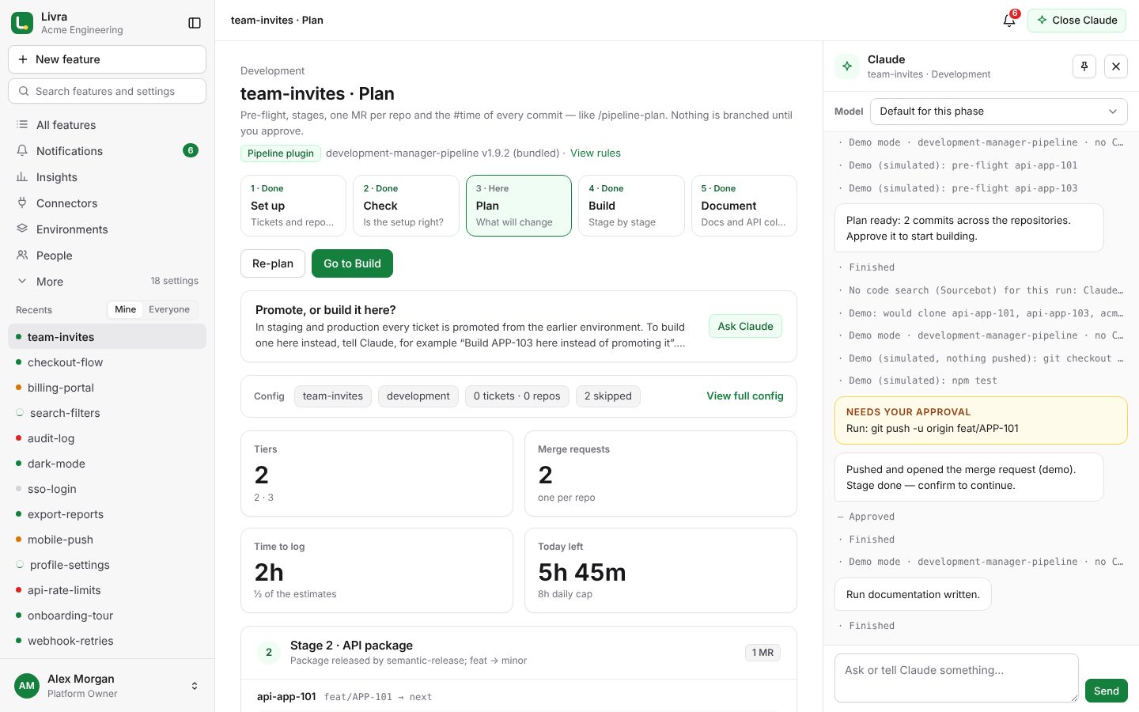The height and width of the screenshot is (712, 1139).
Task: Open billing-portal from recents
Action: coord(107,388)
